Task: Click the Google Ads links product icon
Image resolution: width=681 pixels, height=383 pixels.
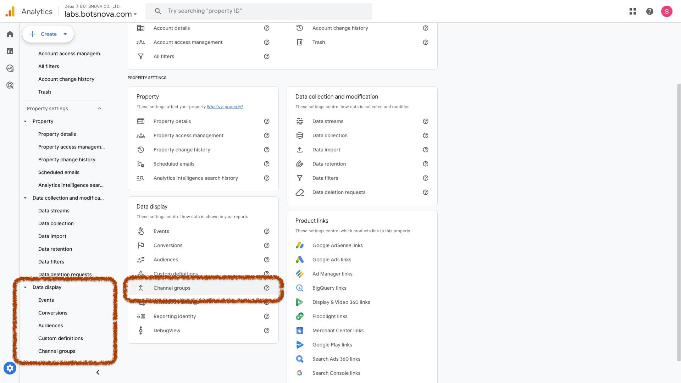Action: click(x=300, y=260)
